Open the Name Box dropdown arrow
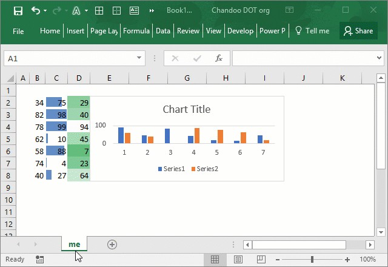The width and height of the screenshot is (388, 267). (139, 58)
